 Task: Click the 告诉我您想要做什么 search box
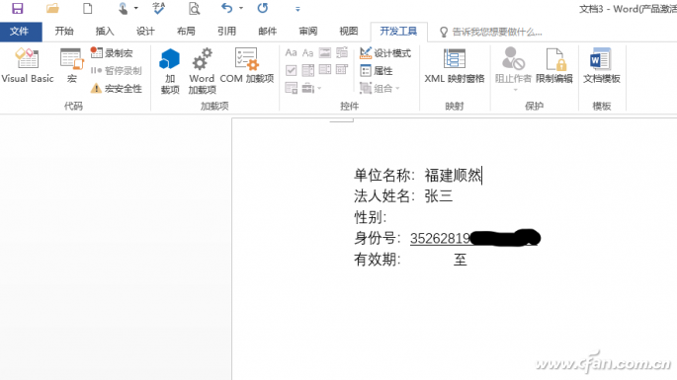pyautogui.click(x=490, y=32)
